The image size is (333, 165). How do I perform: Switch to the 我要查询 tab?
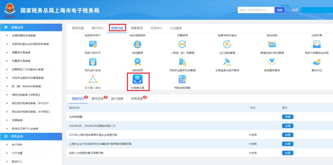coord(137,28)
